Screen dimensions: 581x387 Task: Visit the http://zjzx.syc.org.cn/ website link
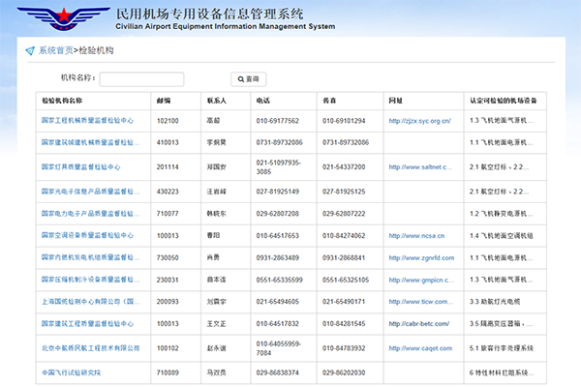(419, 121)
